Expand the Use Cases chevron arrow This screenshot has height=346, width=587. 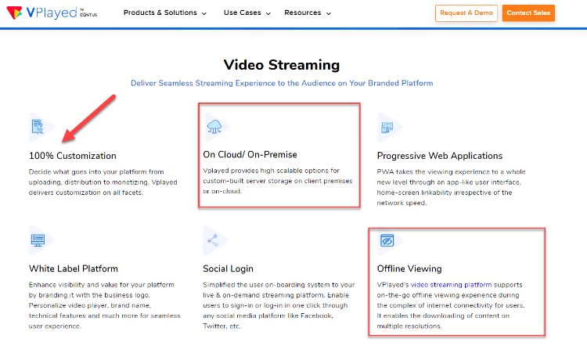pos(268,13)
